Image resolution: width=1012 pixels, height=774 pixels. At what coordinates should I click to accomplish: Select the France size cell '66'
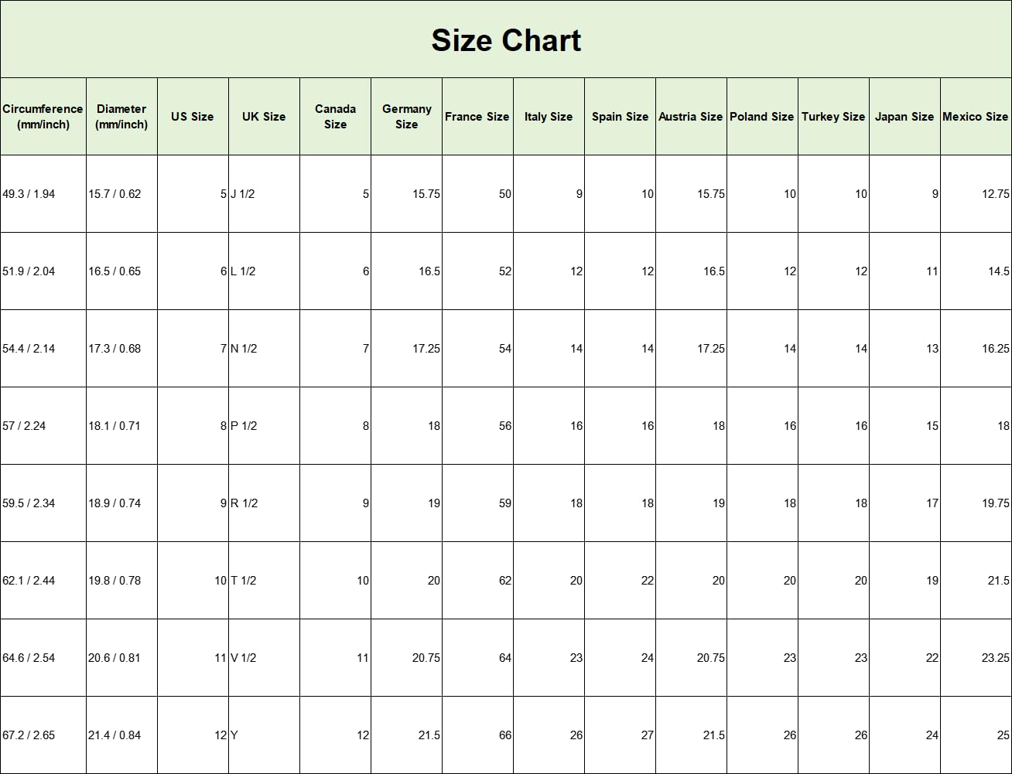[x=477, y=735]
